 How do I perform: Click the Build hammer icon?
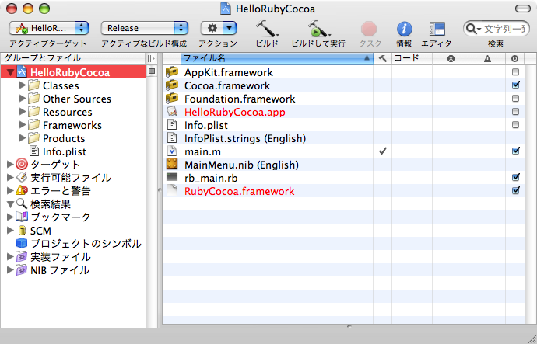click(267, 29)
